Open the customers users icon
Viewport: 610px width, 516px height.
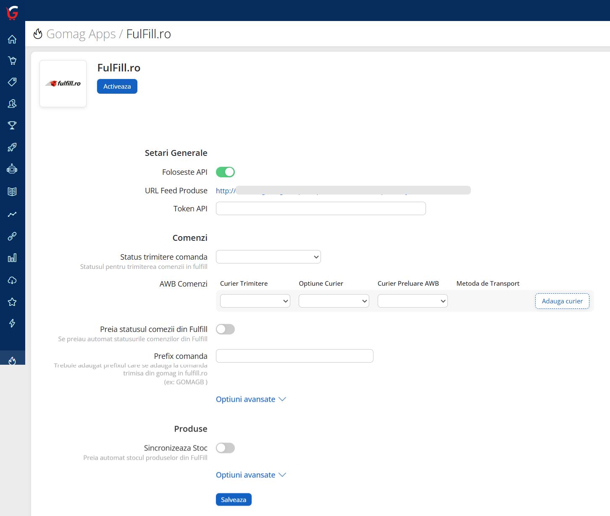tap(12, 103)
